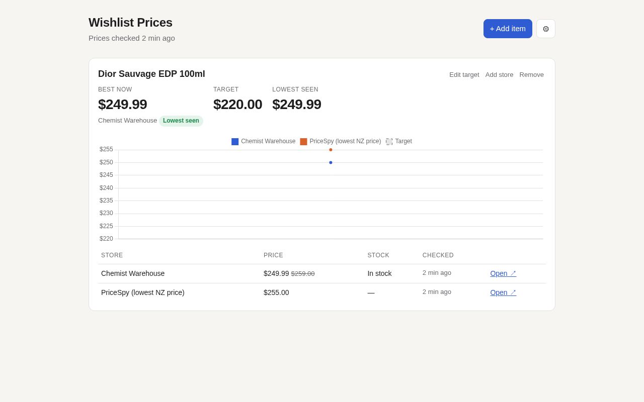Viewport: 644px width, 402px height.
Task: Toggle PriceSpy orange legend swatch
Action: pos(303,142)
